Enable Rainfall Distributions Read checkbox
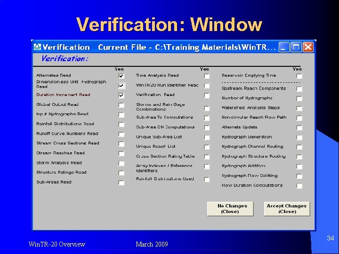 [x=121, y=124]
